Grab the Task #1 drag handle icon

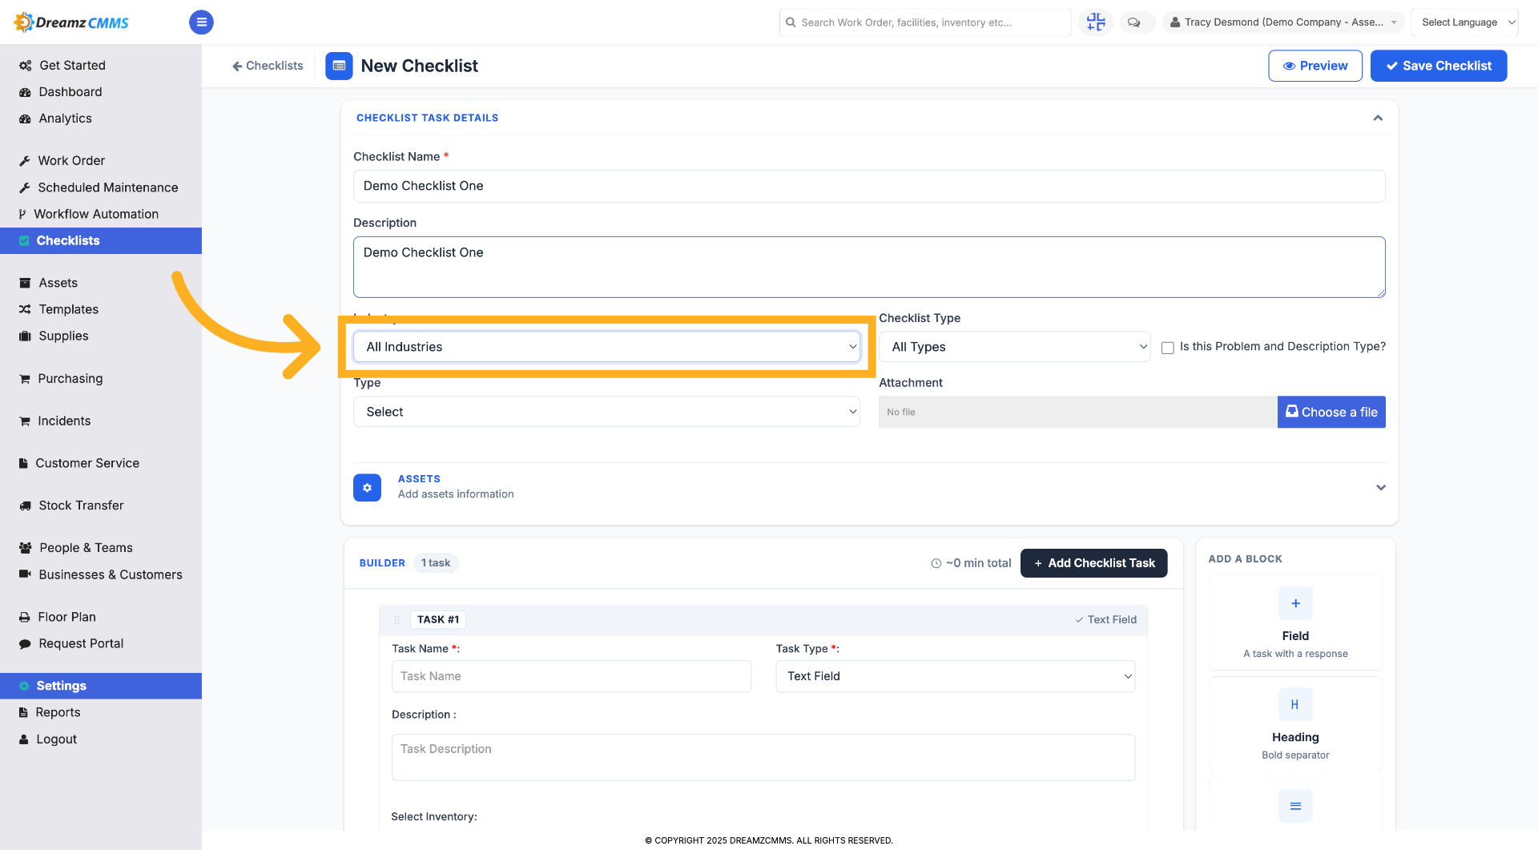tap(397, 619)
